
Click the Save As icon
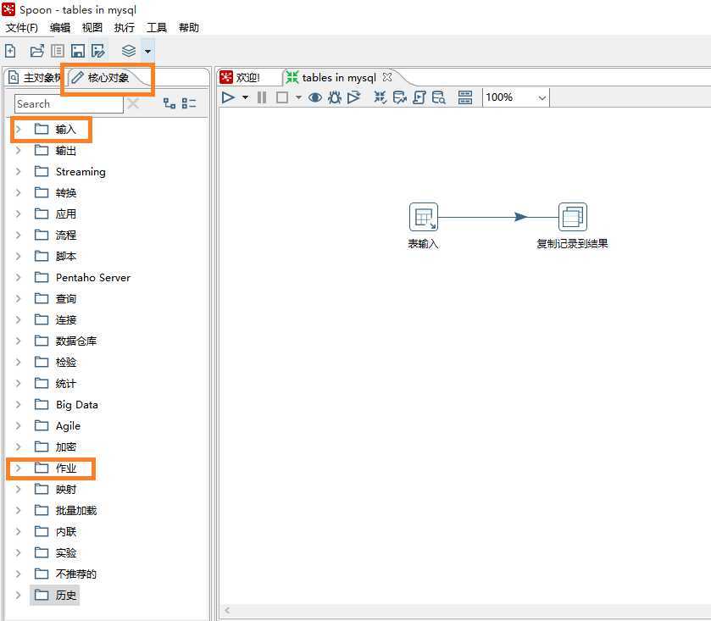[98, 51]
